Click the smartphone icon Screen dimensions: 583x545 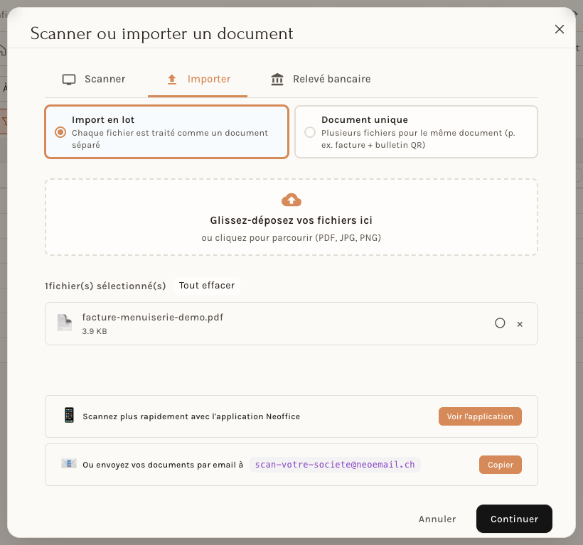69,416
